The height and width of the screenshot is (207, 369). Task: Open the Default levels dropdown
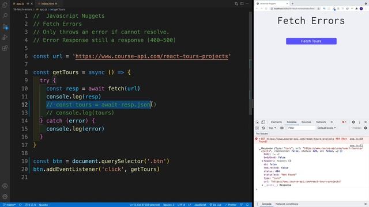pyautogui.click(x=326, y=128)
